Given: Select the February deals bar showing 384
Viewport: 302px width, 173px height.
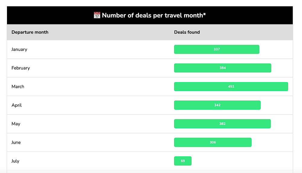Looking at the screenshot, I should pyautogui.click(x=223, y=68).
